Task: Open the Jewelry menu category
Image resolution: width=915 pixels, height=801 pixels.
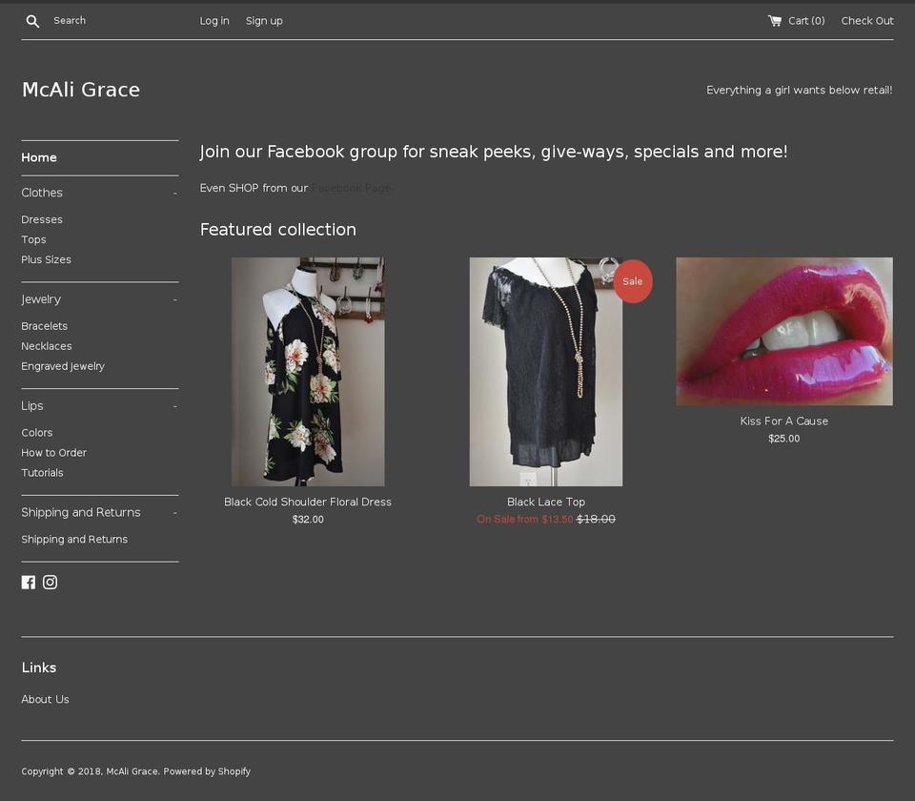Action: coord(41,299)
